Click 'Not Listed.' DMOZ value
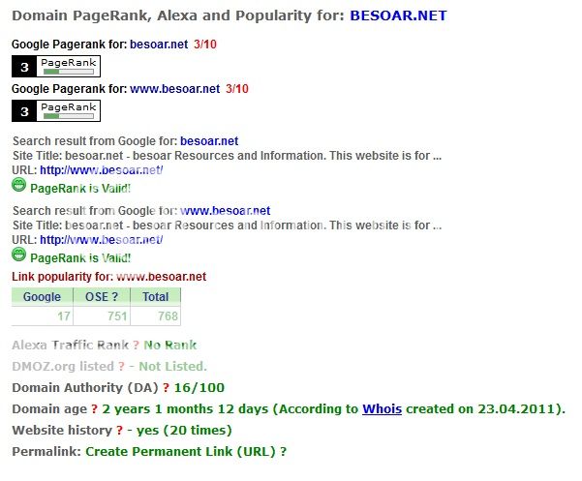Screen dimensions: 582x481 click(172, 367)
